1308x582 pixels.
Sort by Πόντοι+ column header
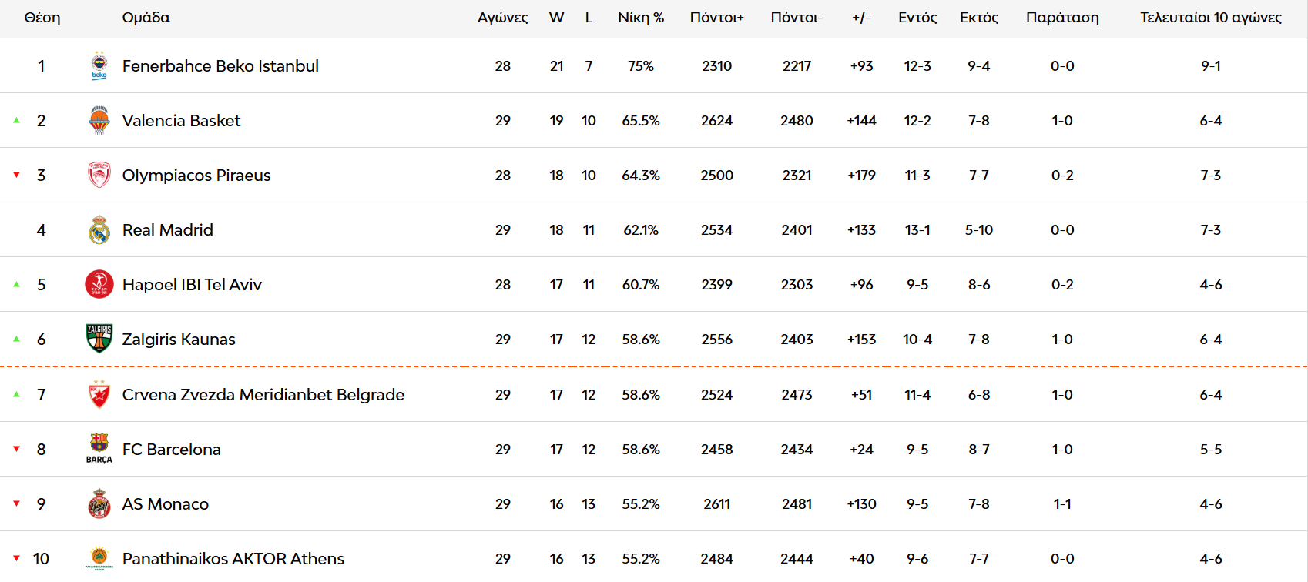pyautogui.click(x=716, y=18)
